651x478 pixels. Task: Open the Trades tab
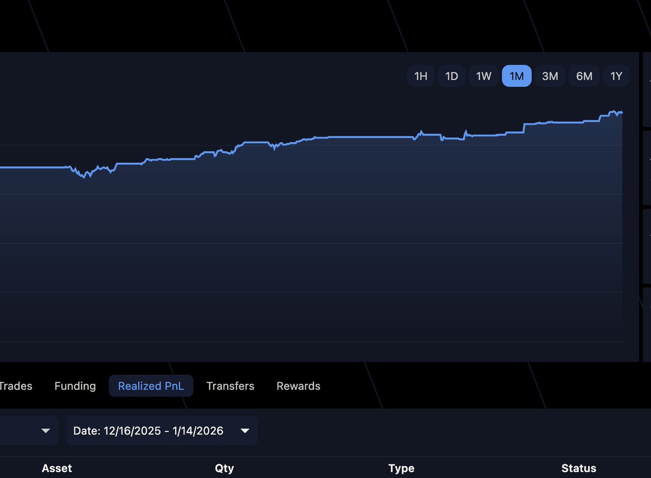(16, 386)
